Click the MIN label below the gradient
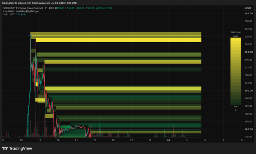Viewport: 256px width, 154px height. click(236, 106)
